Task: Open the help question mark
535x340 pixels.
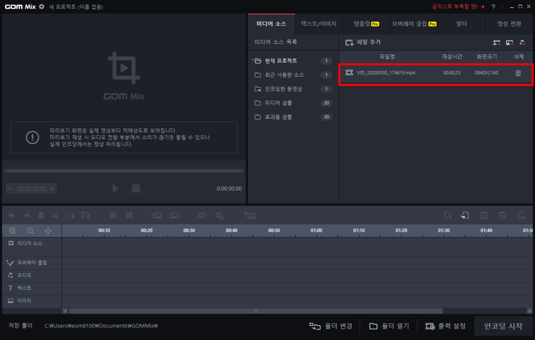Action: [x=493, y=6]
